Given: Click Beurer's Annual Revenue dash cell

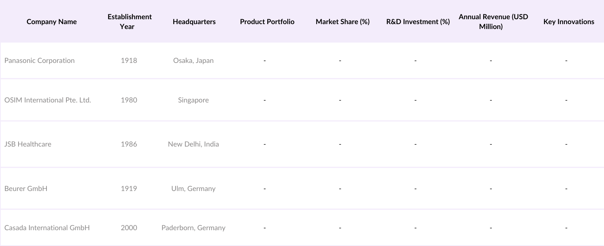Looking at the screenshot, I should point(491,188).
